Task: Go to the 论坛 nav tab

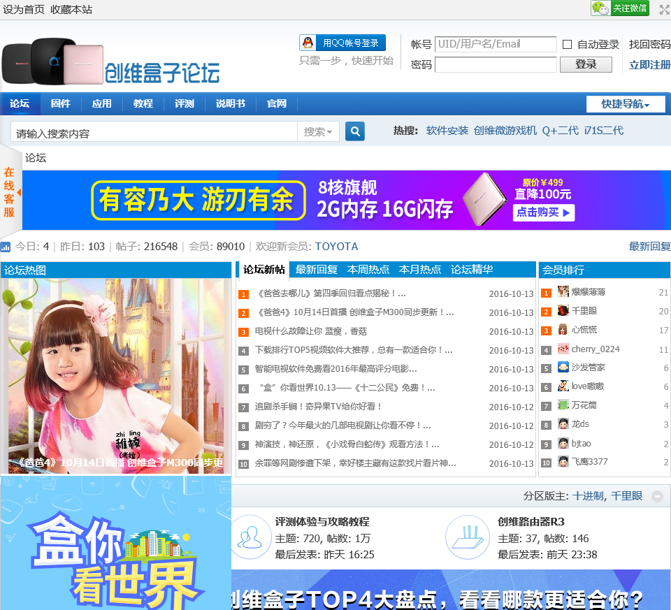Action: tap(20, 103)
